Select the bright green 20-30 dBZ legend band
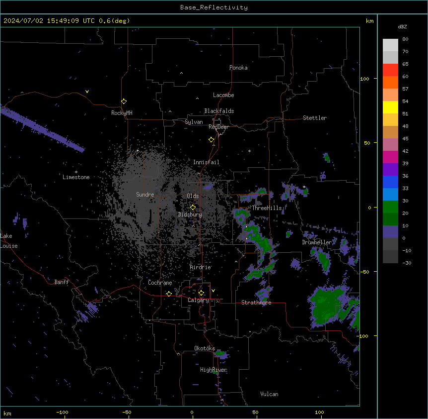428x419 pixels. click(x=390, y=207)
